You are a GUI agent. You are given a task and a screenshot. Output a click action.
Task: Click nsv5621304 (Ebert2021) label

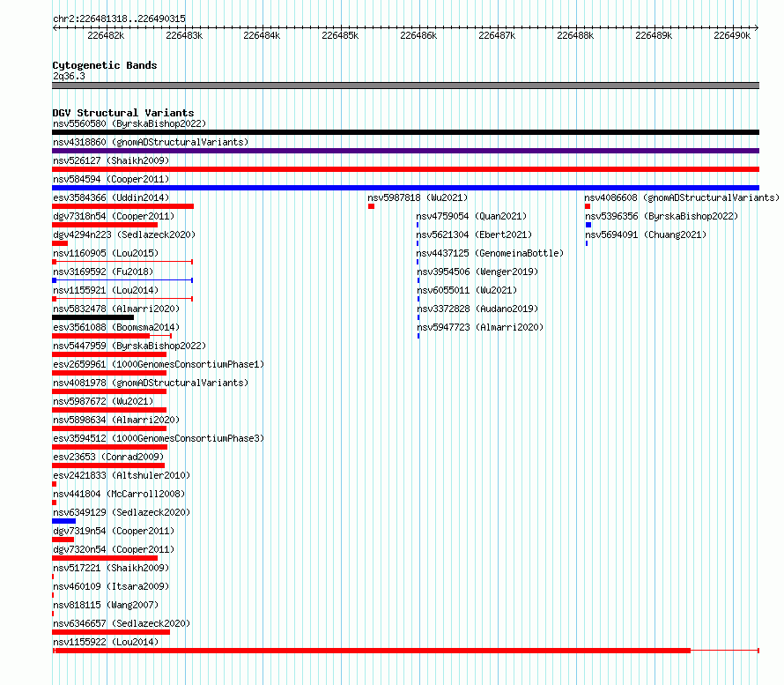pyautogui.click(x=474, y=235)
